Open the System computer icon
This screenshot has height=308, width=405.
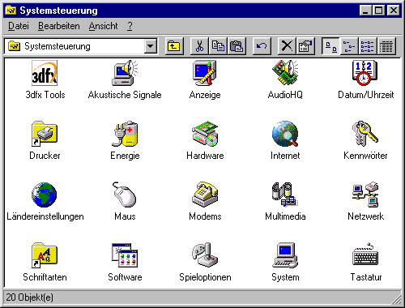(285, 255)
